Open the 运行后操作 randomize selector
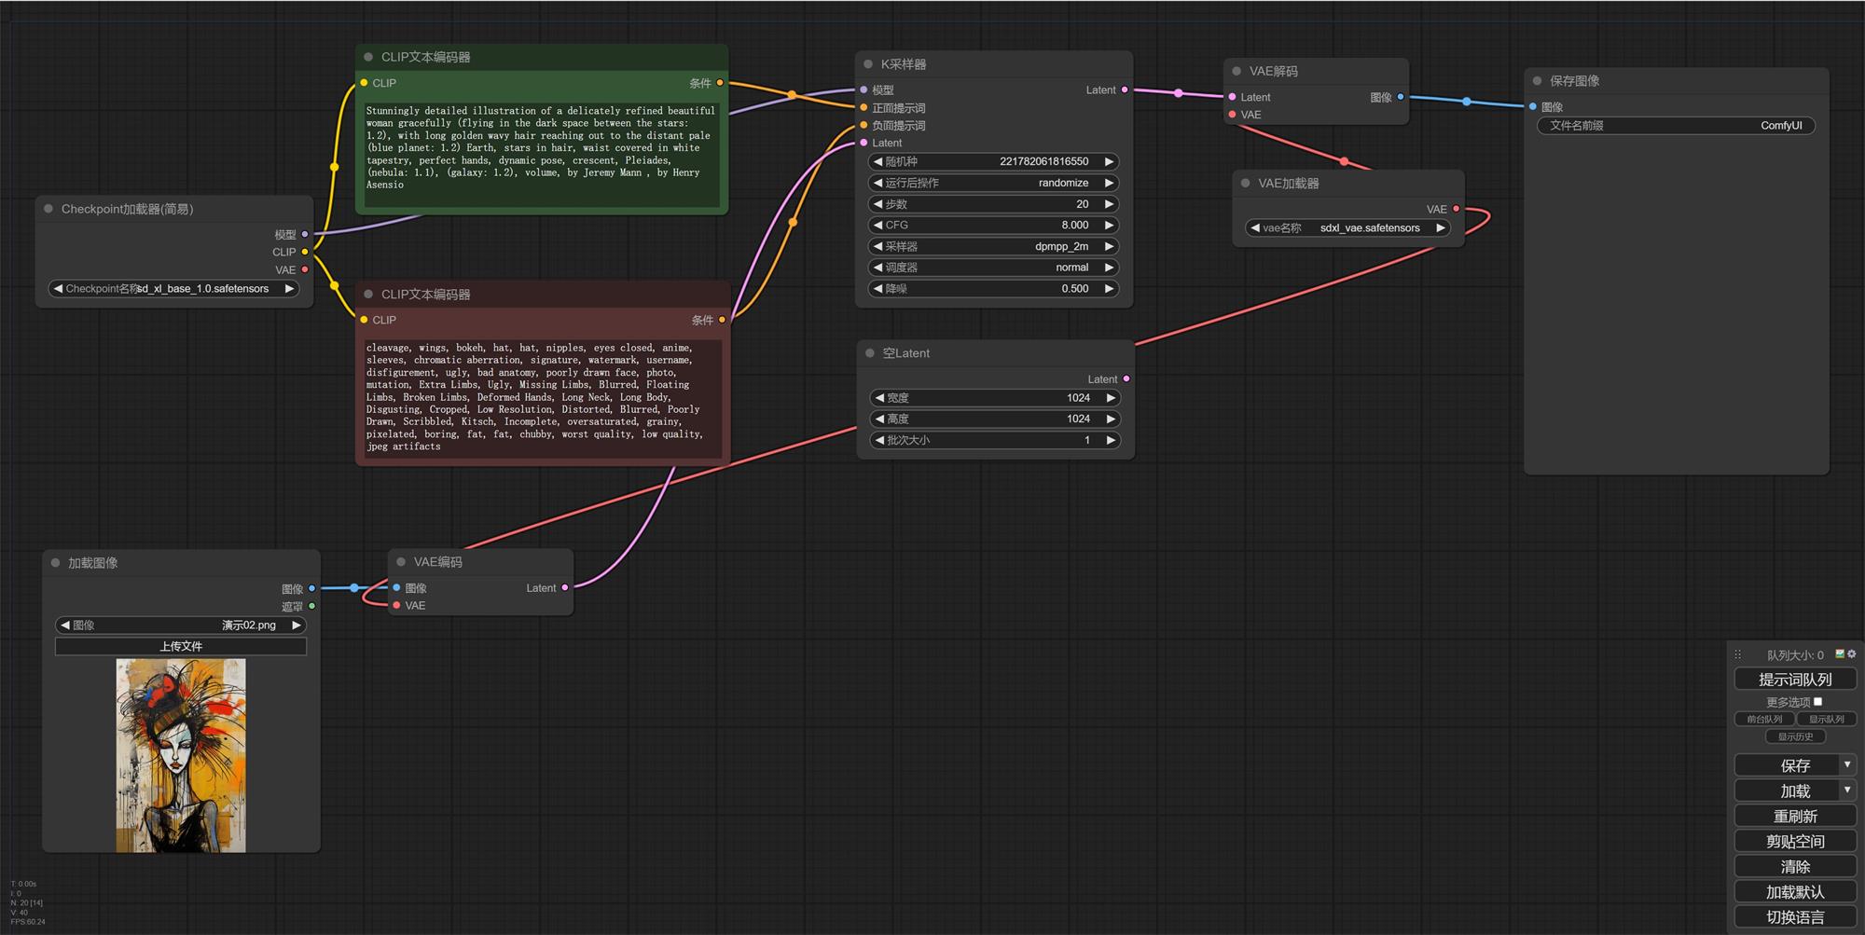This screenshot has width=1865, height=935. pos(994,183)
